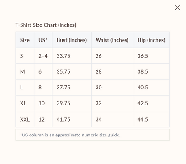
Task: Select hip value 40.5
Action: tap(151, 88)
